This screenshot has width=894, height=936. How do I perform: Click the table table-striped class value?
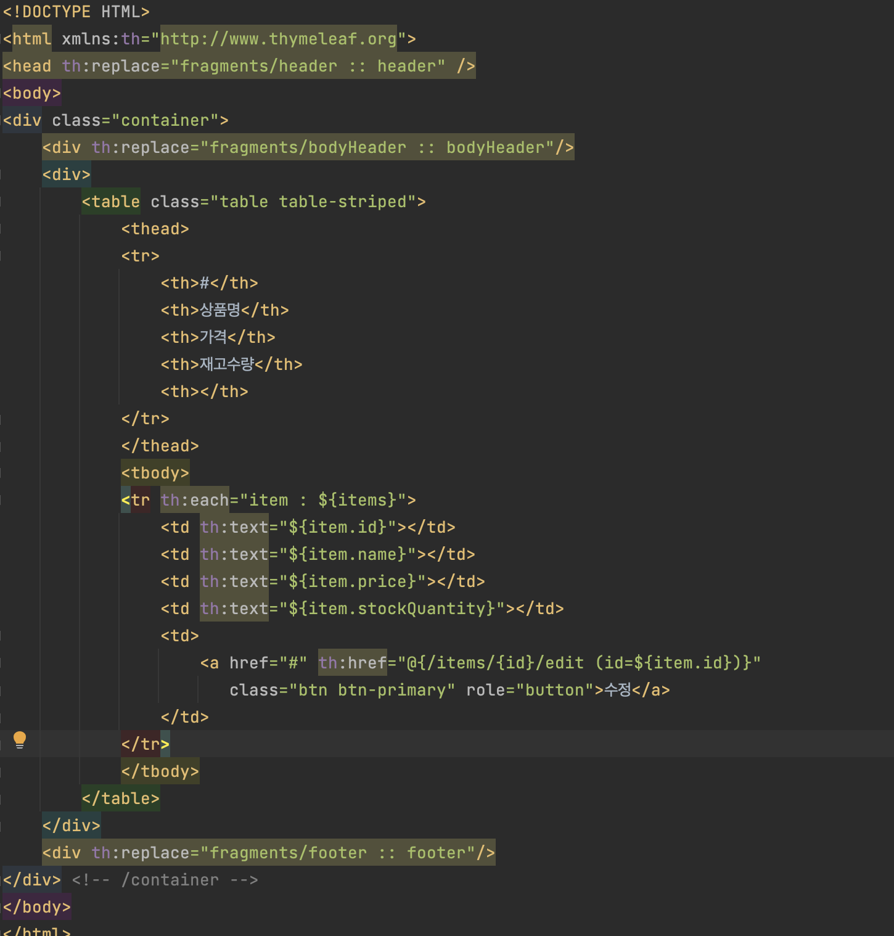pyautogui.click(x=313, y=202)
